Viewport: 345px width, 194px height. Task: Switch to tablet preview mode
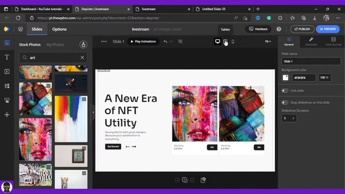[x=225, y=41]
